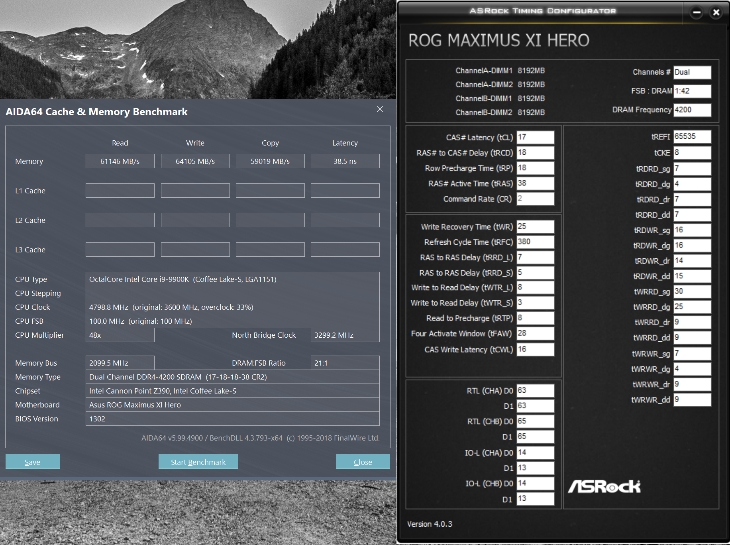This screenshot has width=730, height=545.
Task: Click the Row Precharge Time (tRP) field
Action: point(535,168)
